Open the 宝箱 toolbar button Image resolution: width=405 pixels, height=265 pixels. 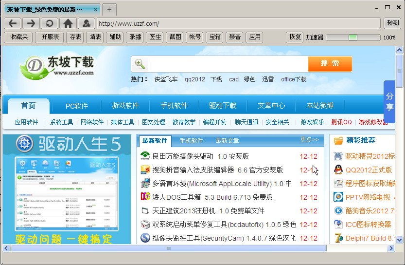tap(214, 37)
